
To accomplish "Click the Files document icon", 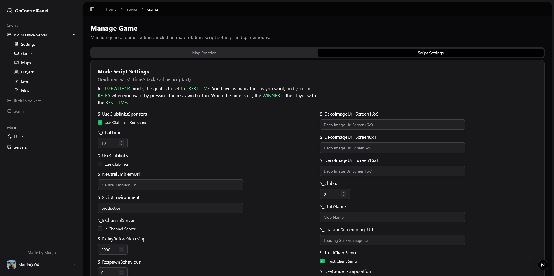I will point(17,90).
